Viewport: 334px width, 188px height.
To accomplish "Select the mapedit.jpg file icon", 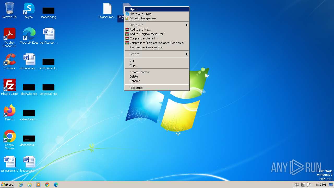I will tap(48, 13).
